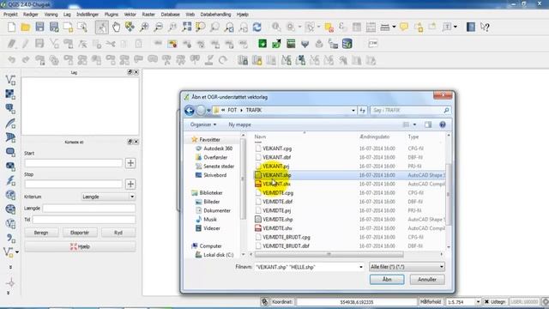This screenshot has width=549, height=309.
Task: Toggle the Touch Zoom and Pan tool
Action: pos(101,27)
